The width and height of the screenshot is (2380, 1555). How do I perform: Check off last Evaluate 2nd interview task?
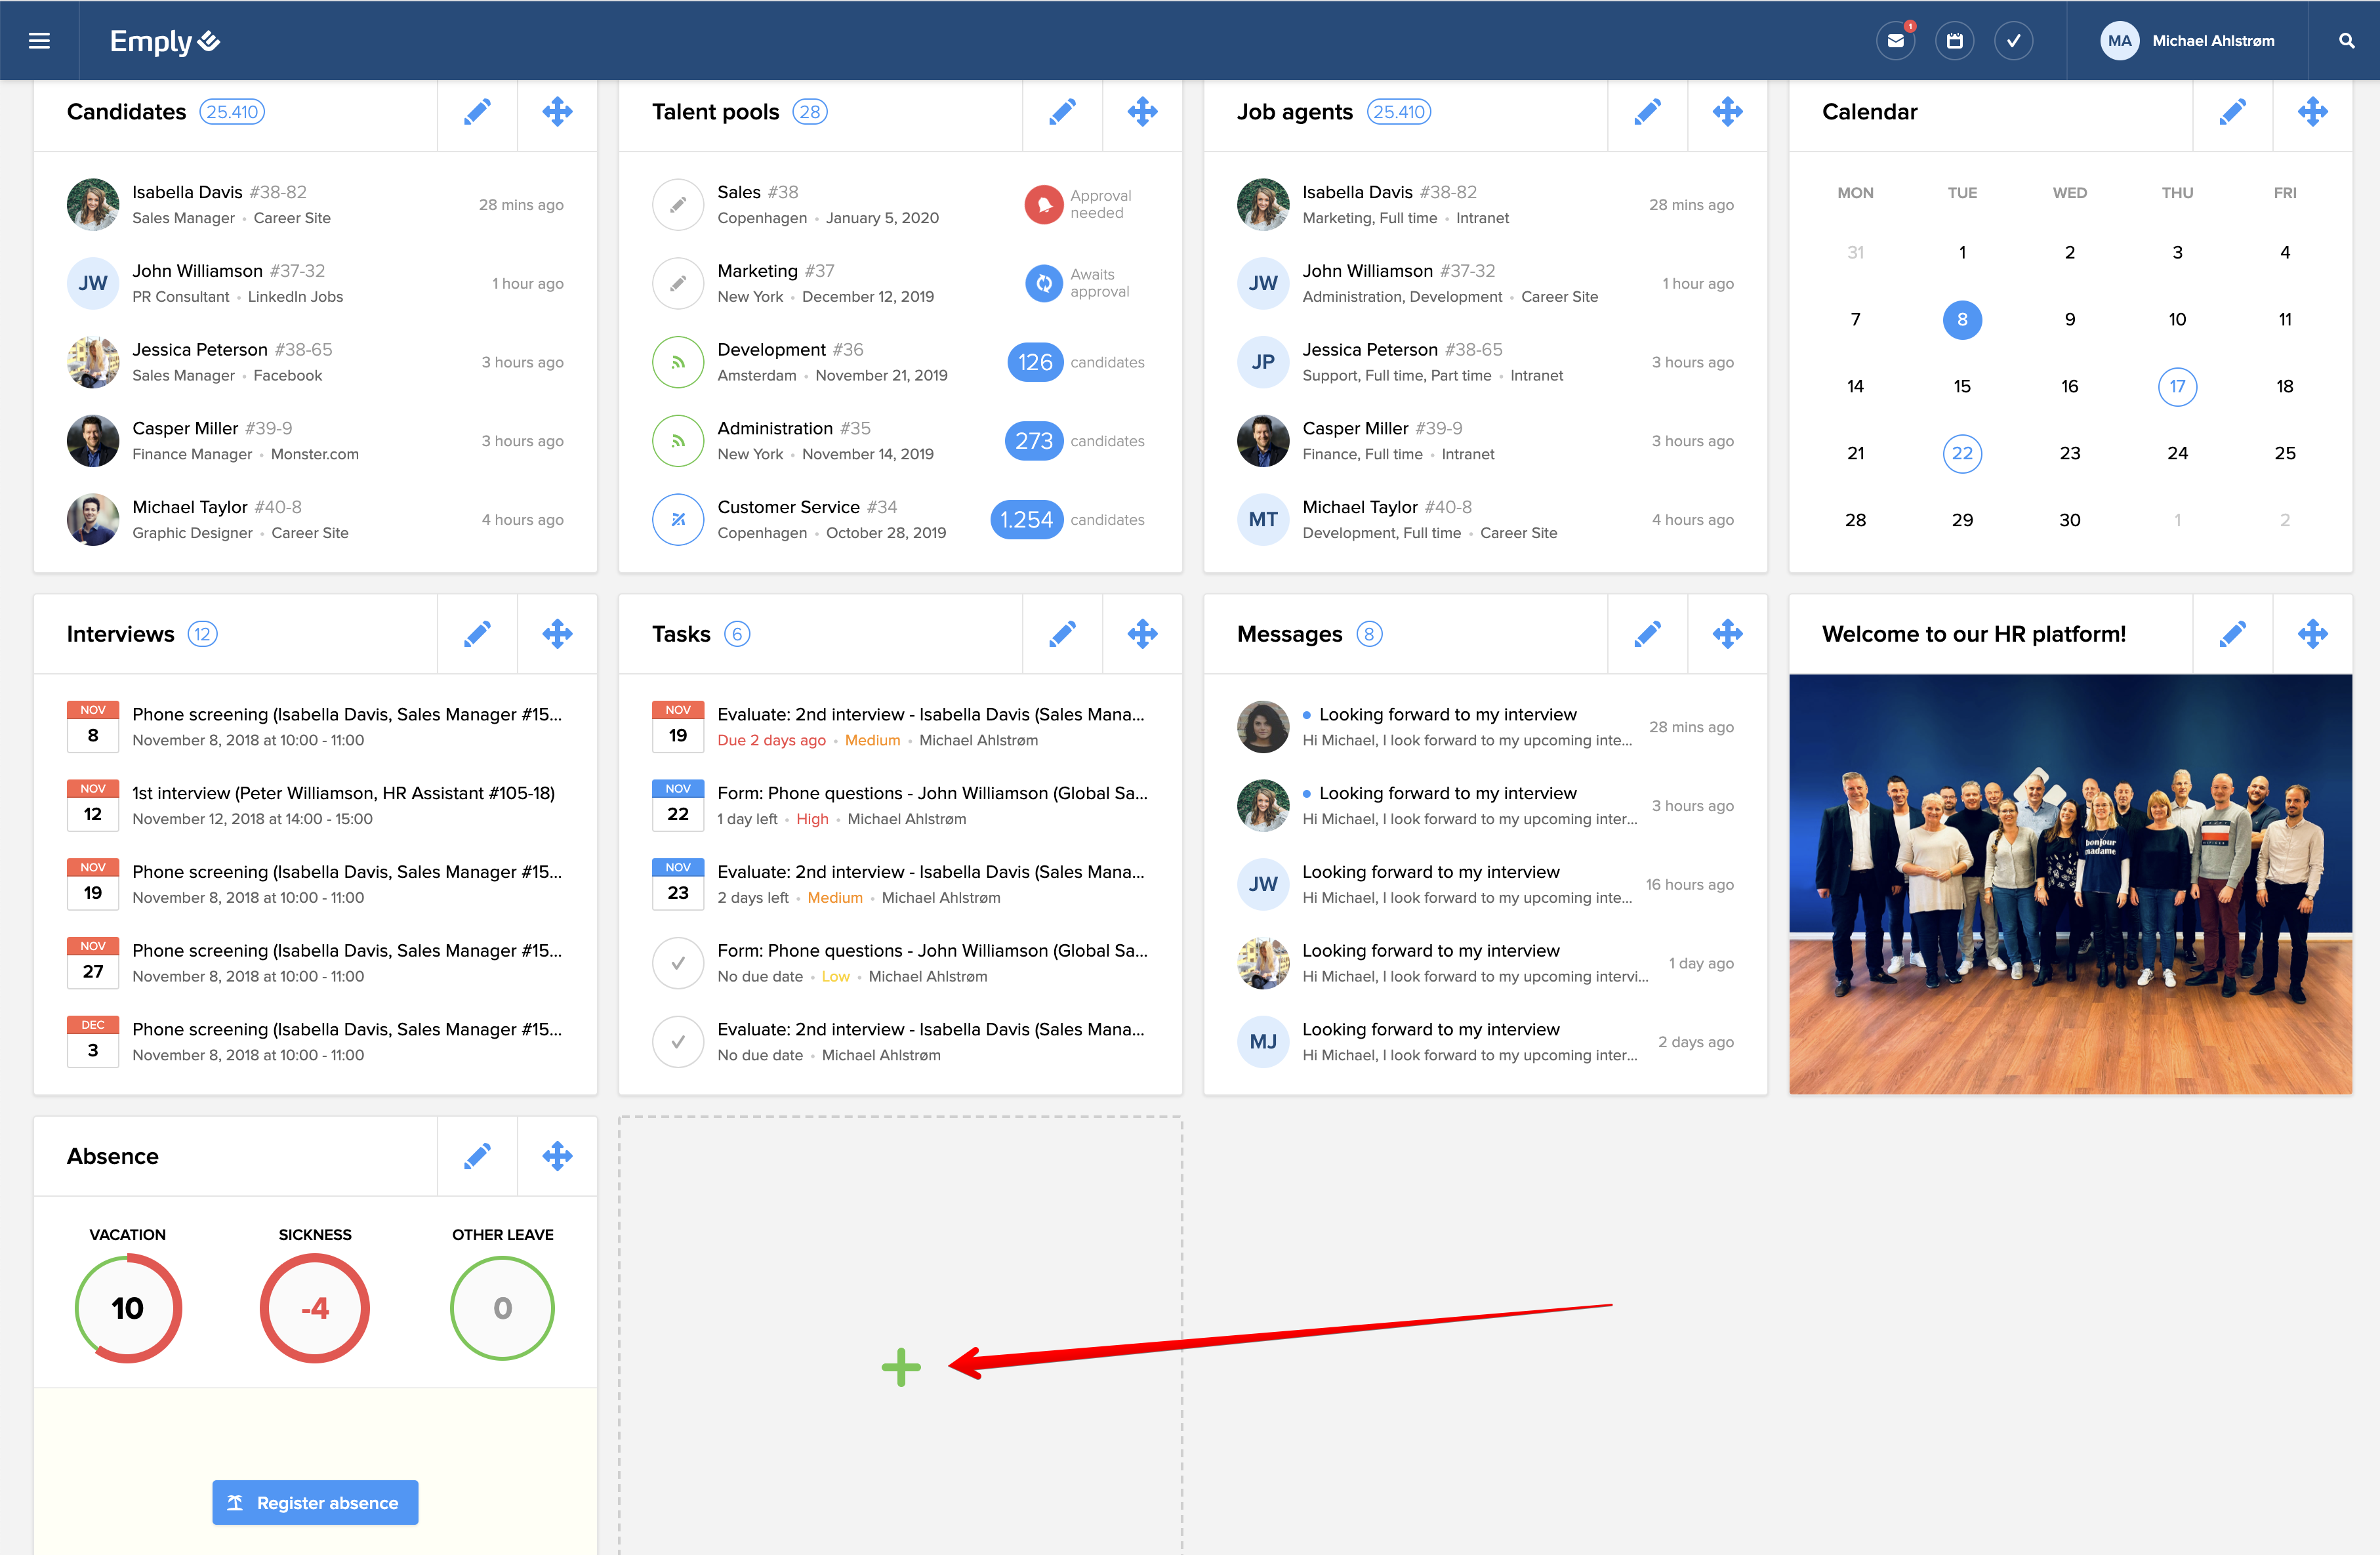click(678, 1042)
